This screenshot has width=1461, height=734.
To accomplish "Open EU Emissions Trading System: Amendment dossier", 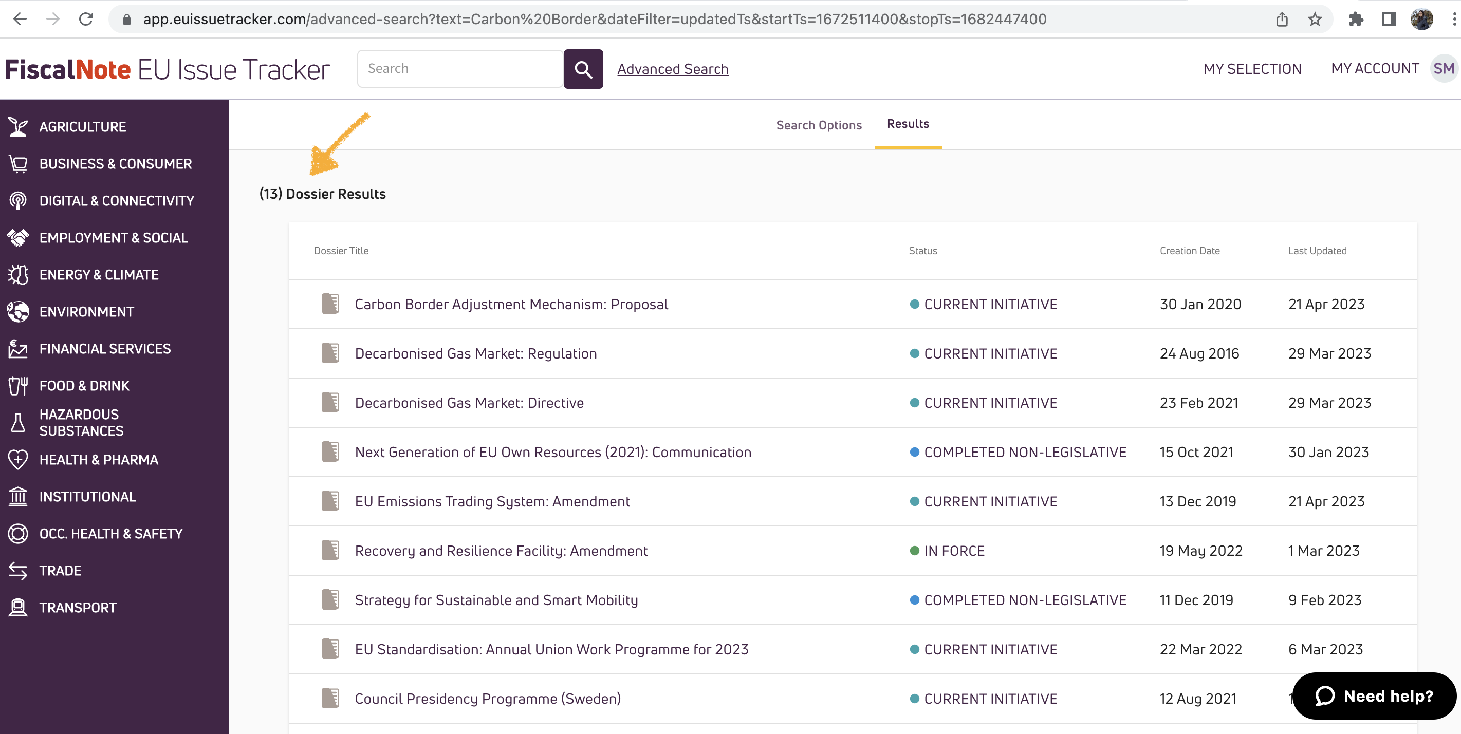I will coord(492,502).
